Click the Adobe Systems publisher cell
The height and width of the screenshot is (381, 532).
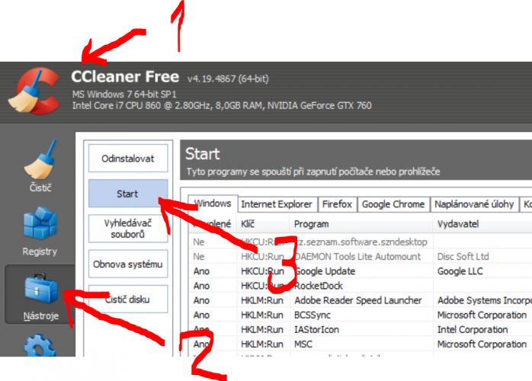(x=485, y=300)
